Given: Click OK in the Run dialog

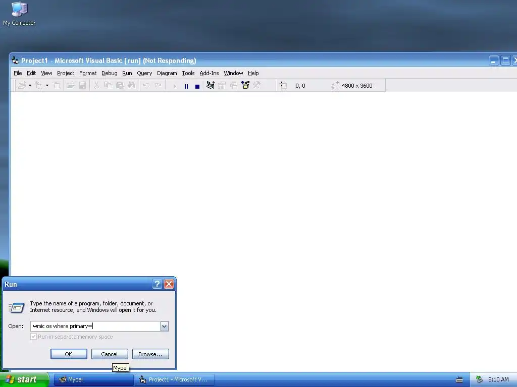Looking at the screenshot, I should (x=69, y=354).
